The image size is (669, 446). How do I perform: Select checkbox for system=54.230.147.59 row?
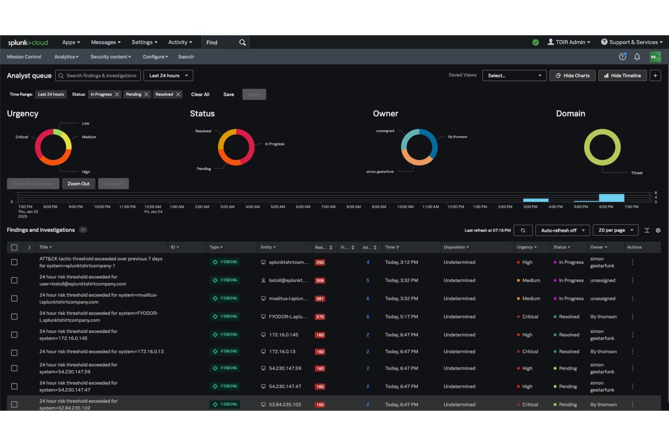14,368
